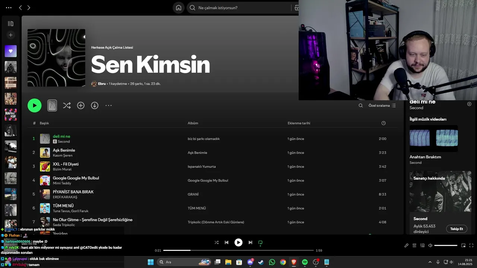The image size is (477, 268).
Task: Sort by 'Eklenme tarihi' column header
Action: tap(299, 123)
